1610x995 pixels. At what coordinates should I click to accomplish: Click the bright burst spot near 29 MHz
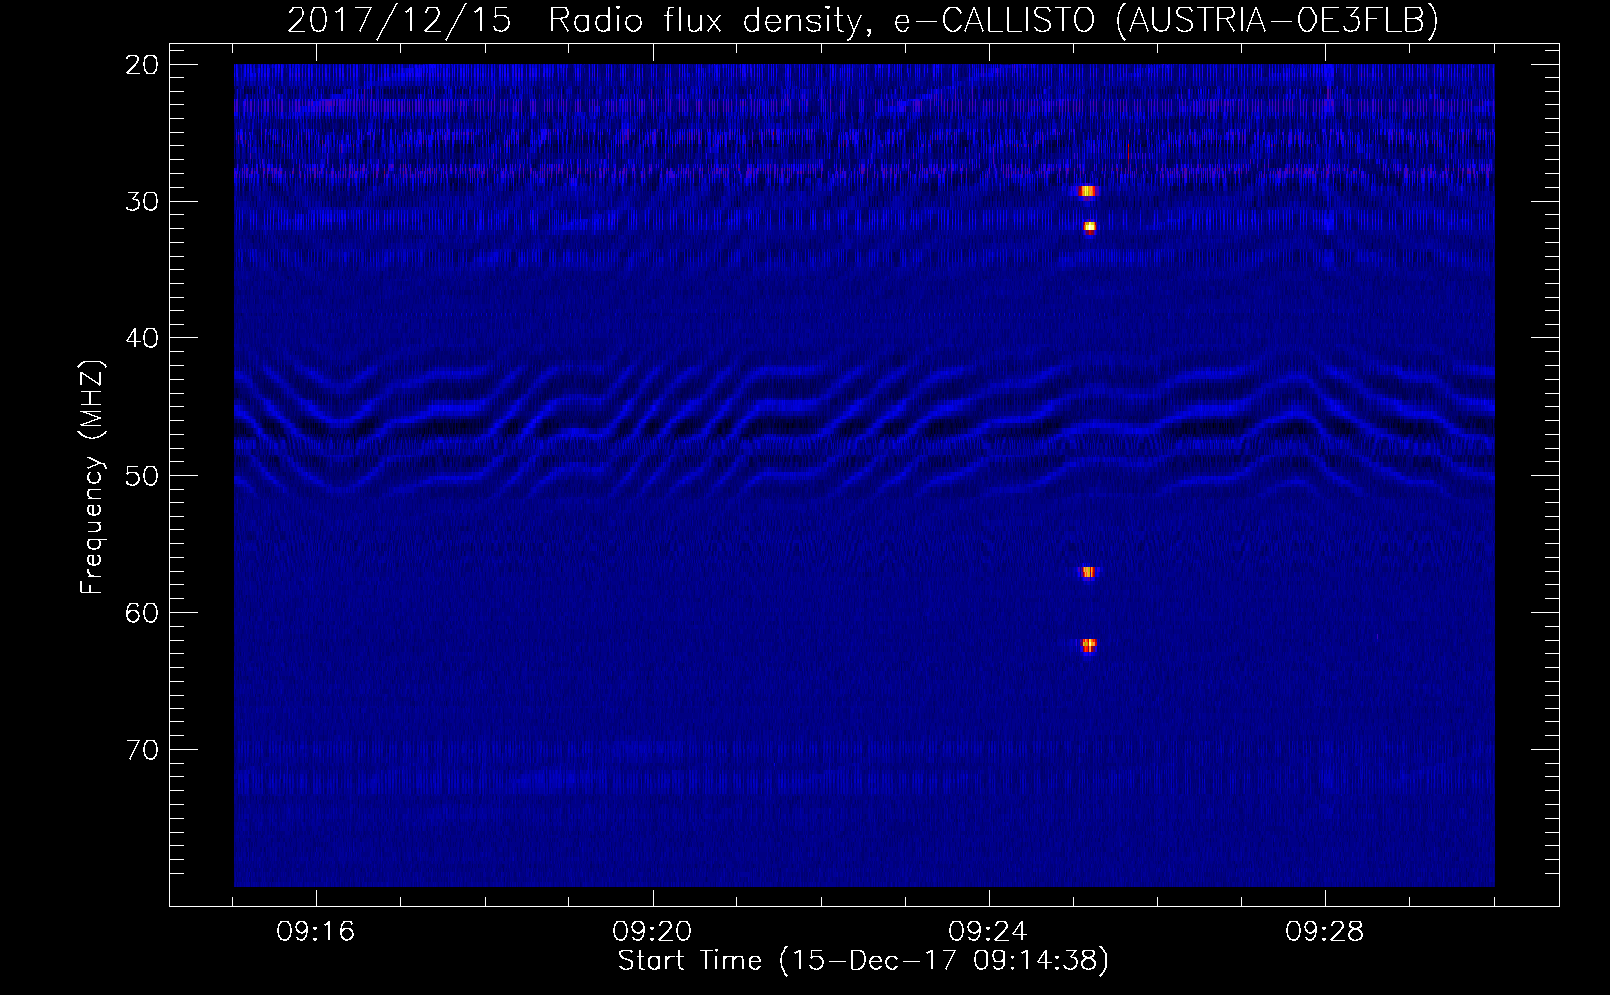click(1087, 191)
